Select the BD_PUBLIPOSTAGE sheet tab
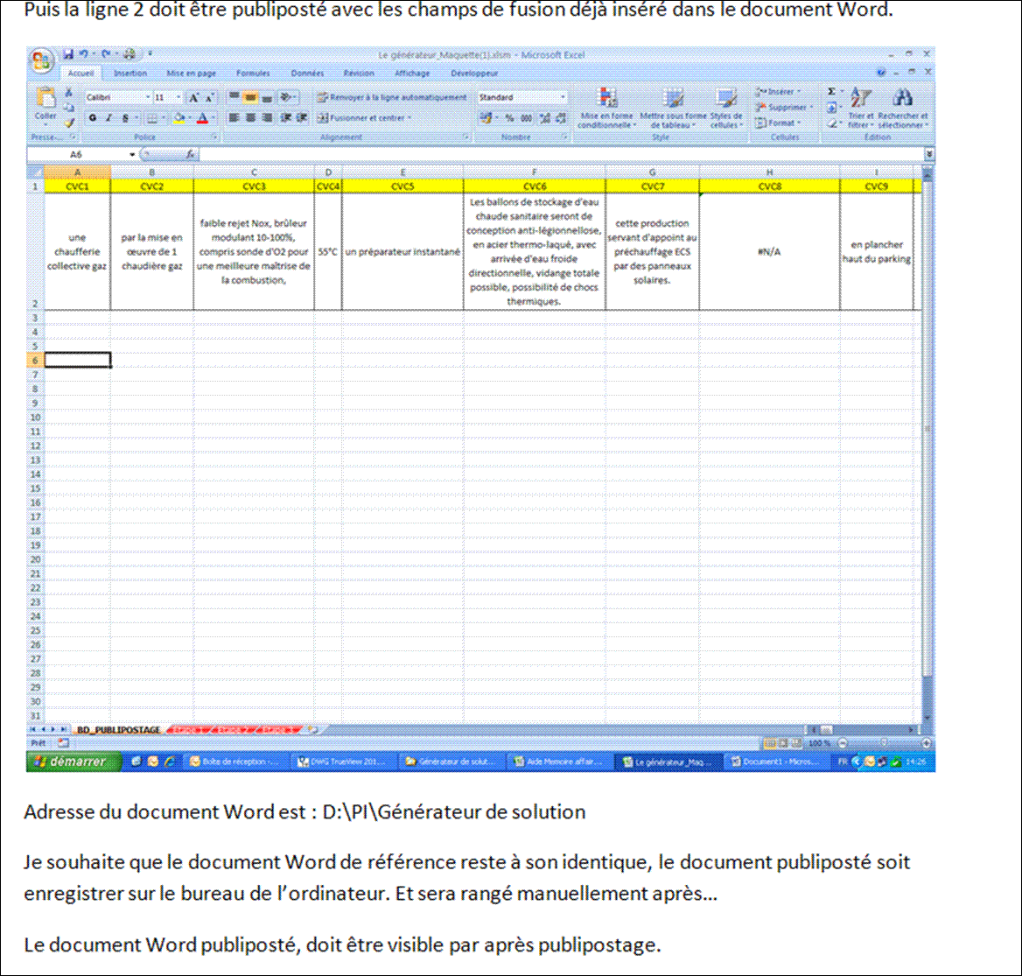Screen dimensions: 1022x976 [118, 729]
